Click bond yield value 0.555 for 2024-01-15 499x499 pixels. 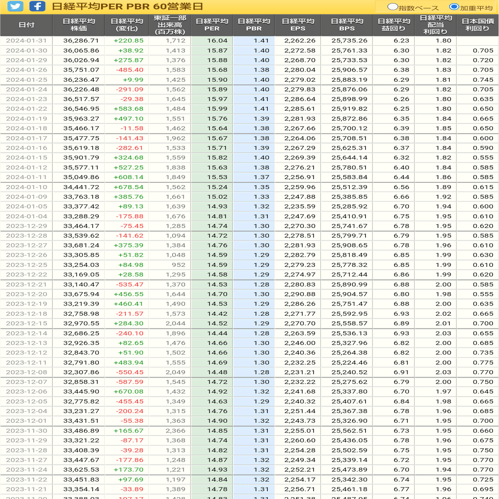[483, 158]
